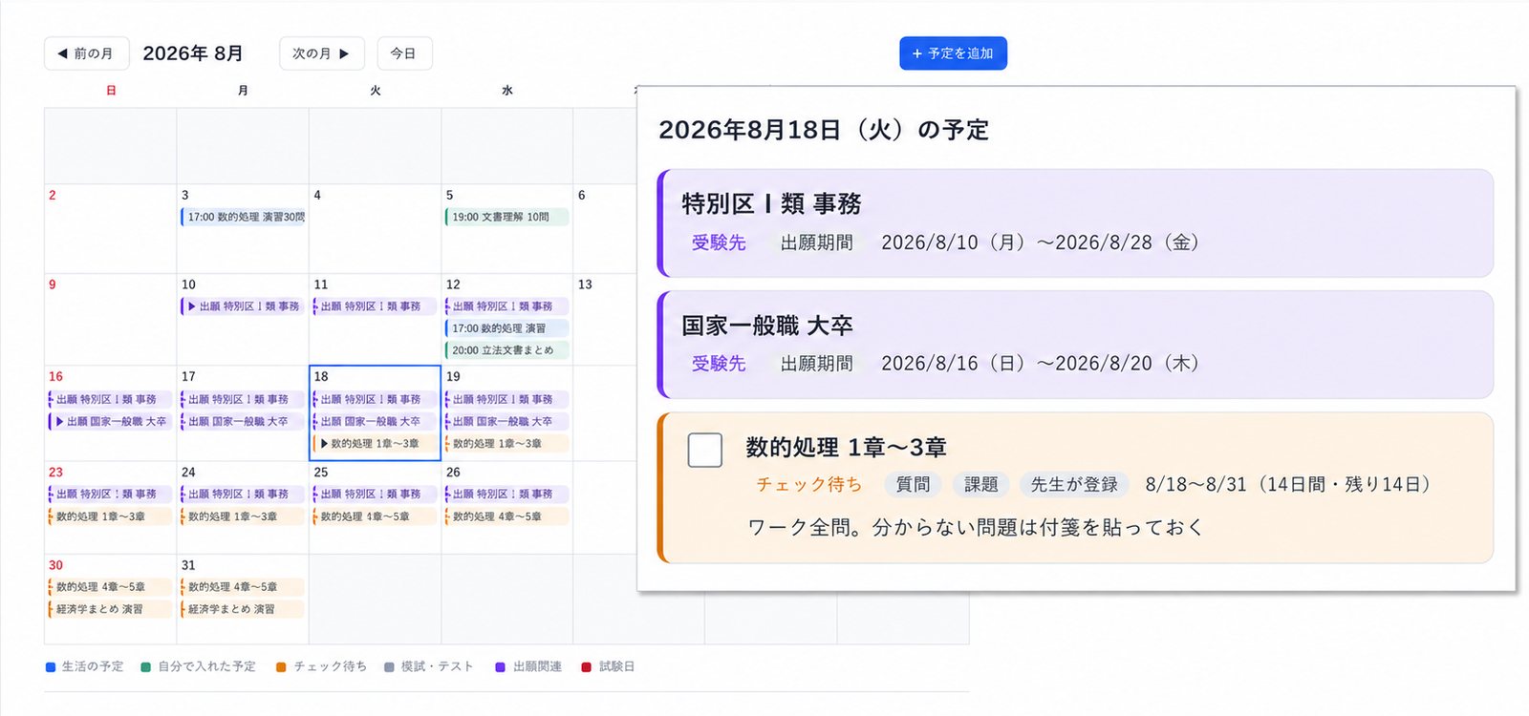Open 出願 国家一般職 大卒 event on August 17
The image size is (1529, 716).
click(x=243, y=421)
